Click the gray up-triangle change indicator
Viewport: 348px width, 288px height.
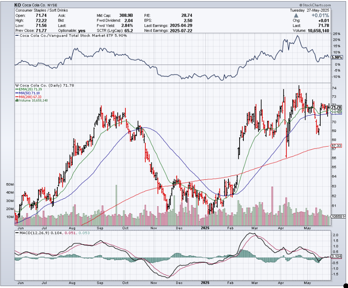[296, 15]
